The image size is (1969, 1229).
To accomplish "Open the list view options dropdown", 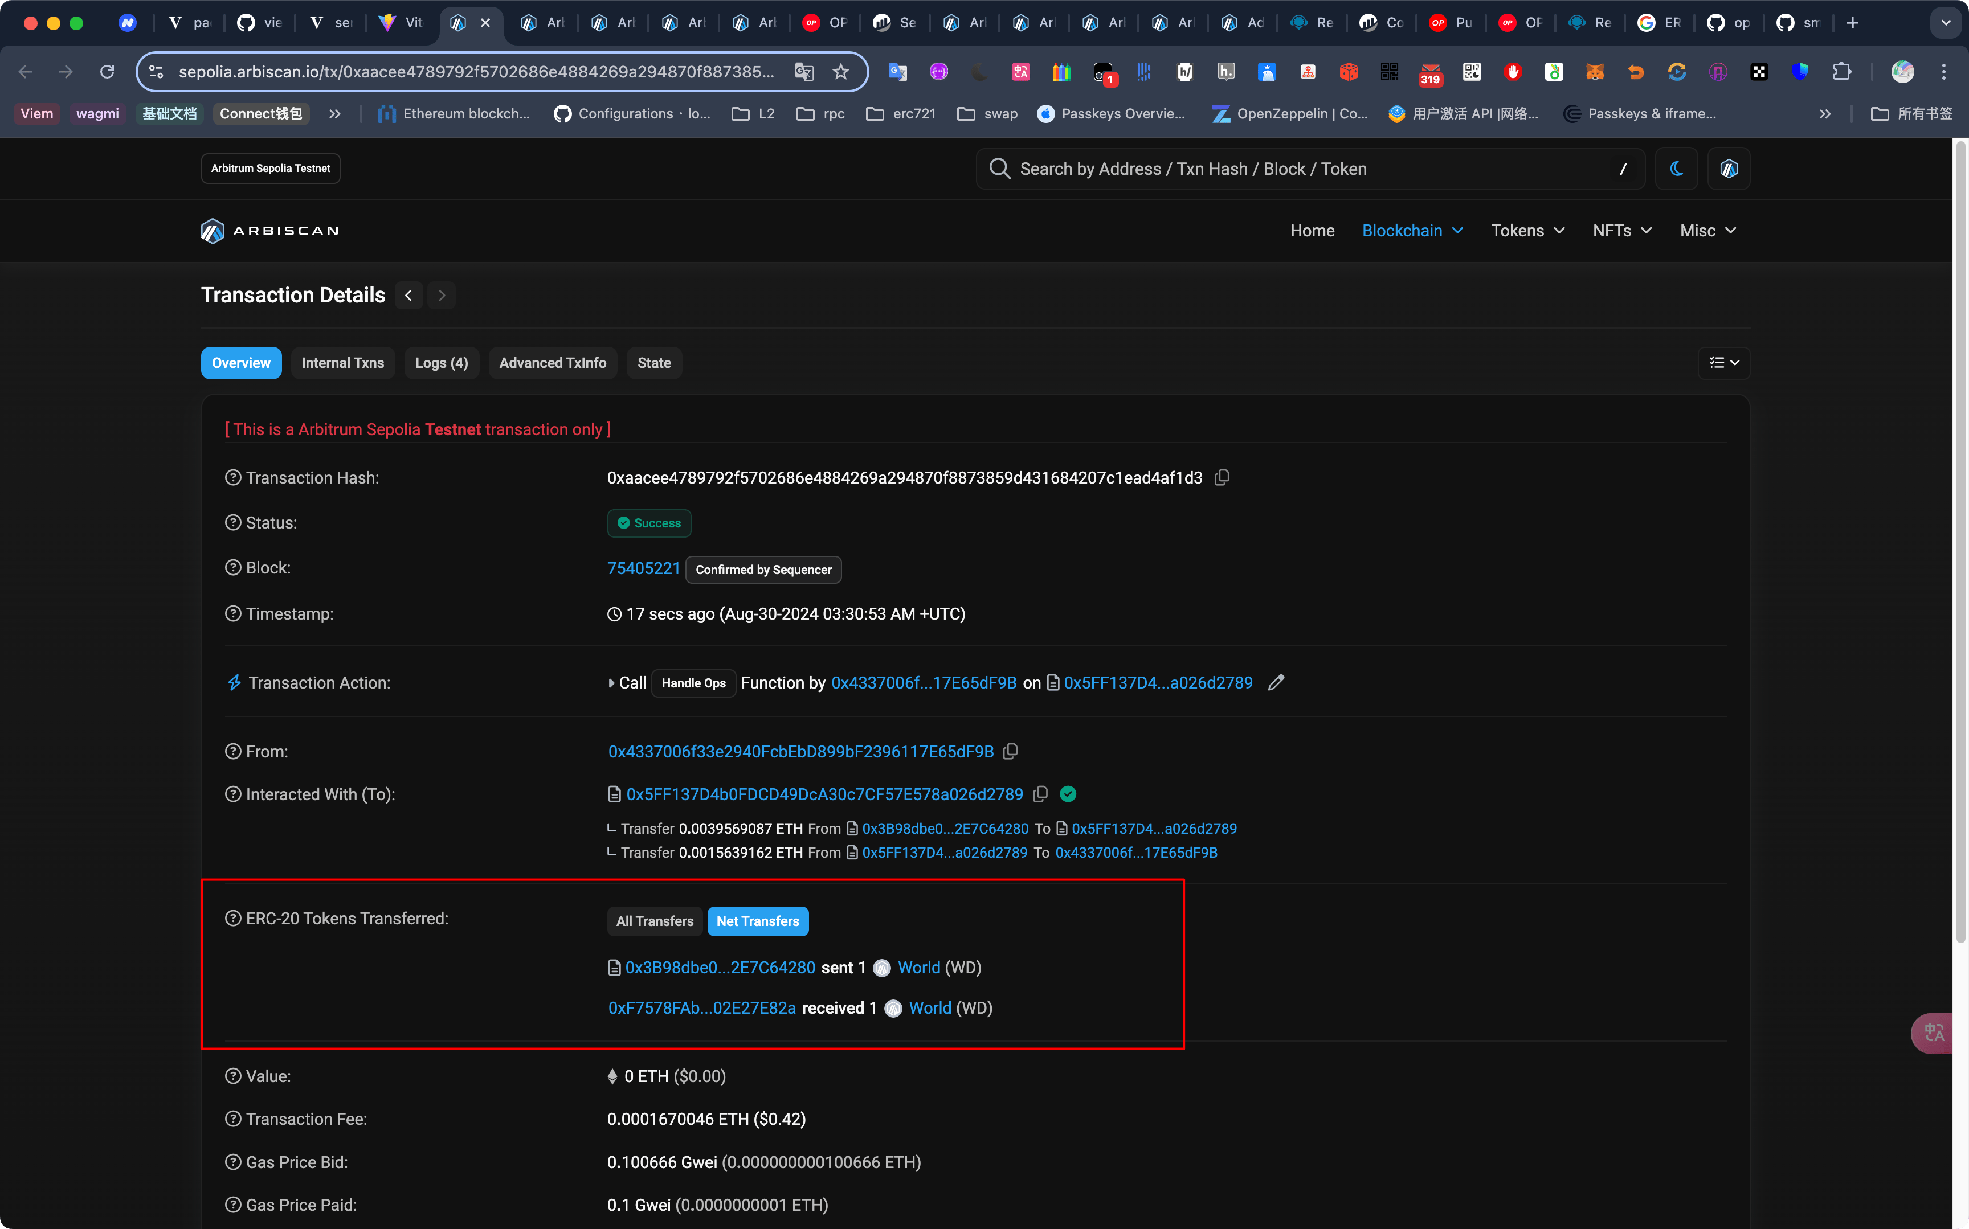I will pos(1723,363).
